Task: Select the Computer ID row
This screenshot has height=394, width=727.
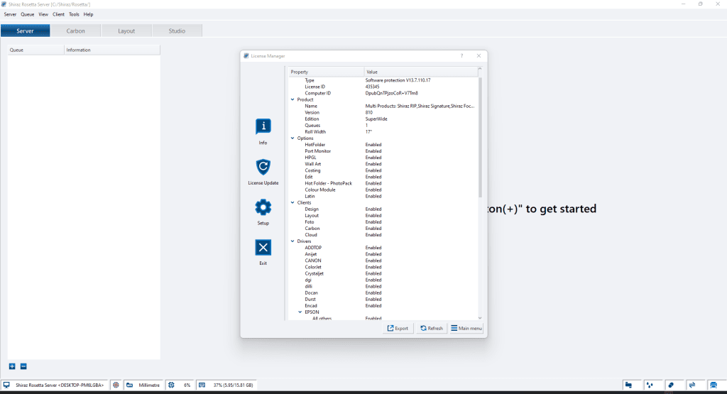Action: (x=383, y=93)
